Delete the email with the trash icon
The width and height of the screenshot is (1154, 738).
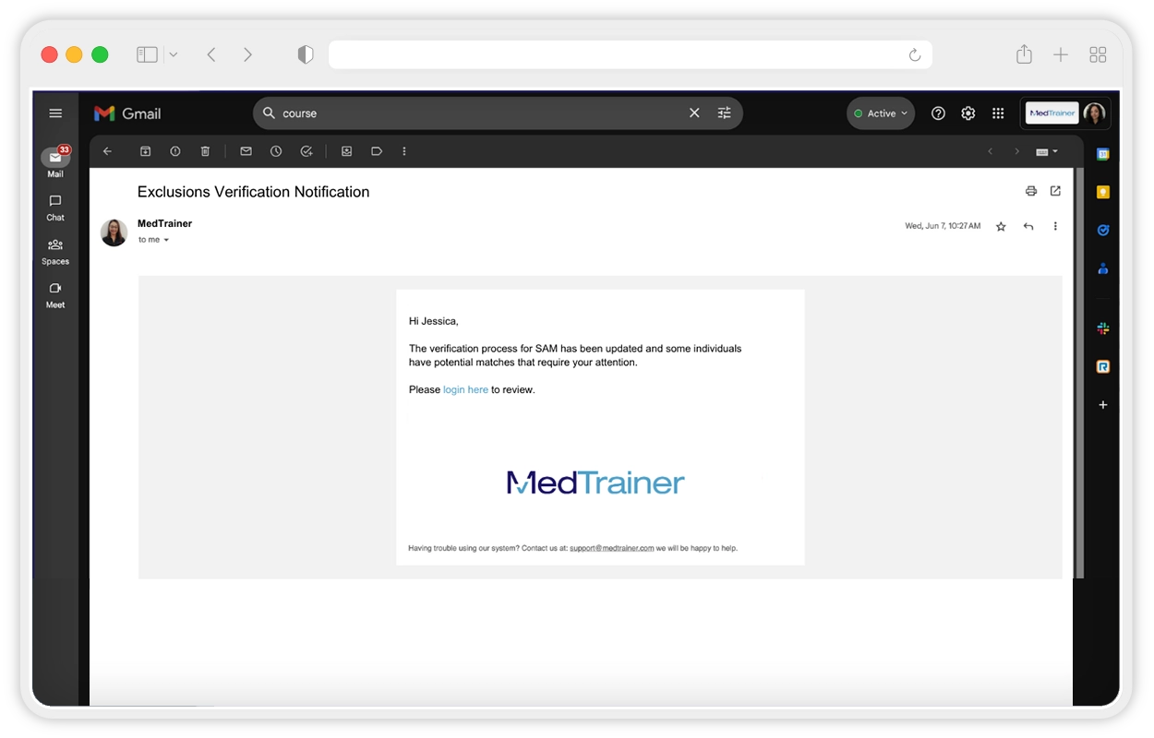click(x=205, y=151)
